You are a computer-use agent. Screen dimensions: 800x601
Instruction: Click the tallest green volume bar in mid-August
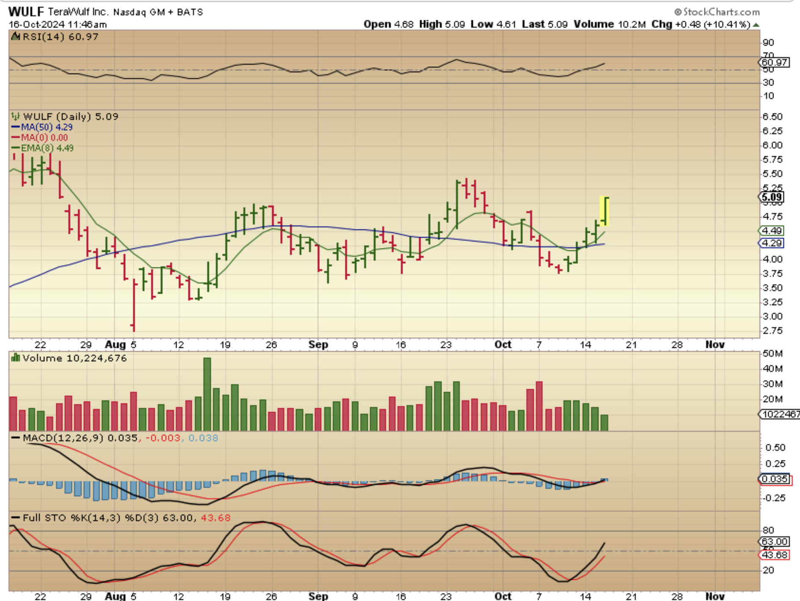(207, 394)
